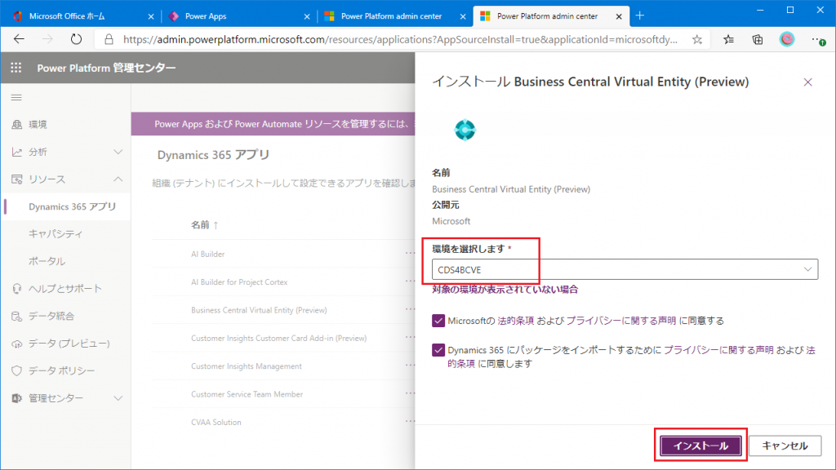The height and width of the screenshot is (470, 836).
Task: Open the browser favorites list icon
Action: (x=728, y=39)
